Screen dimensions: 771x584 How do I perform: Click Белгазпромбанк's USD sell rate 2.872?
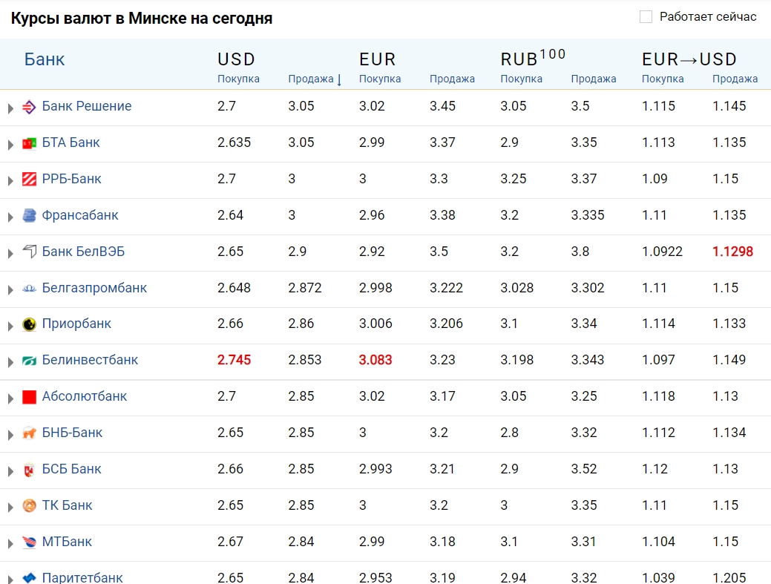[305, 288]
